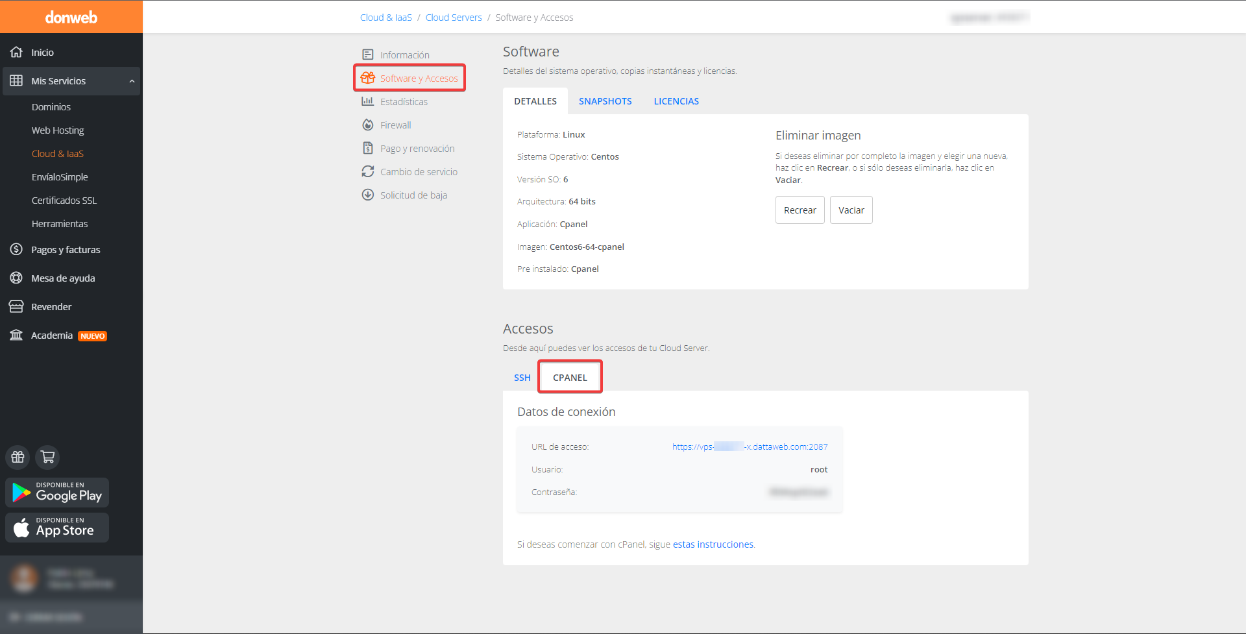The image size is (1246, 634).
Task: Select Cloud & IaaS sidebar item
Action: 58,154
